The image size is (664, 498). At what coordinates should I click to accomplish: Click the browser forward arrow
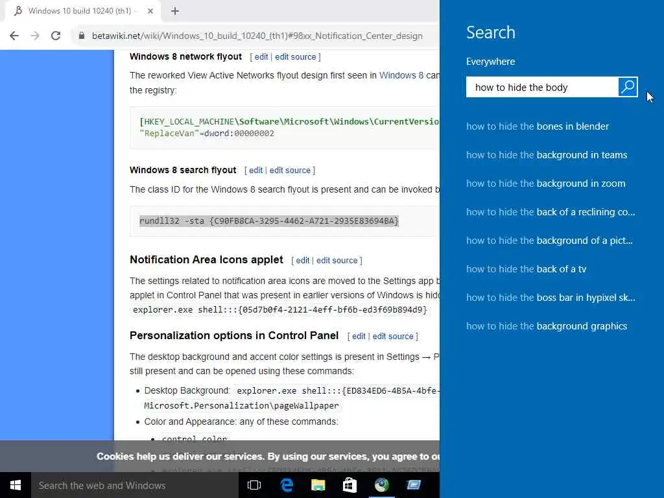(x=35, y=36)
